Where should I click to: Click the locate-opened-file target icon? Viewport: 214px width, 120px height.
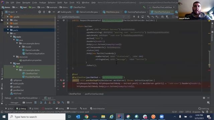click(39, 12)
